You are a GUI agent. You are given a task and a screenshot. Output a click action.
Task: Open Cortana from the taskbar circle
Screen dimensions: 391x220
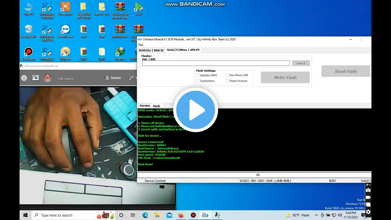pyautogui.click(x=121, y=215)
